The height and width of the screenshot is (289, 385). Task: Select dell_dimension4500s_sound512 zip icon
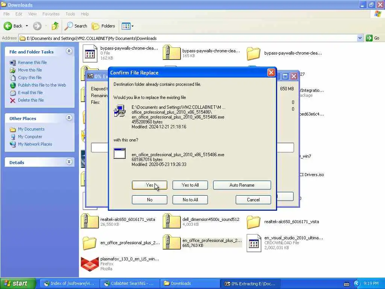pos(171,221)
